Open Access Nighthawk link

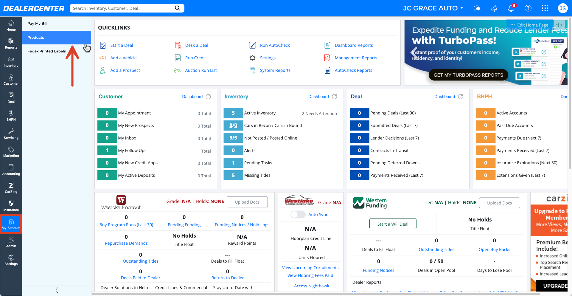tap(312, 286)
